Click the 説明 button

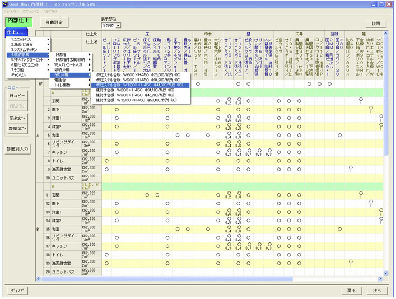pos(376,24)
